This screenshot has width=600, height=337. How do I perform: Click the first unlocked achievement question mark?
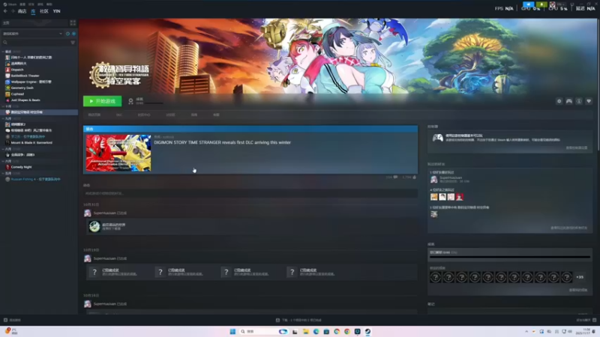pyautogui.click(x=94, y=272)
